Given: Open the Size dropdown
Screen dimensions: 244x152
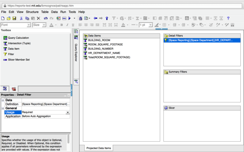Looking at the screenshot, I should 44,25.
